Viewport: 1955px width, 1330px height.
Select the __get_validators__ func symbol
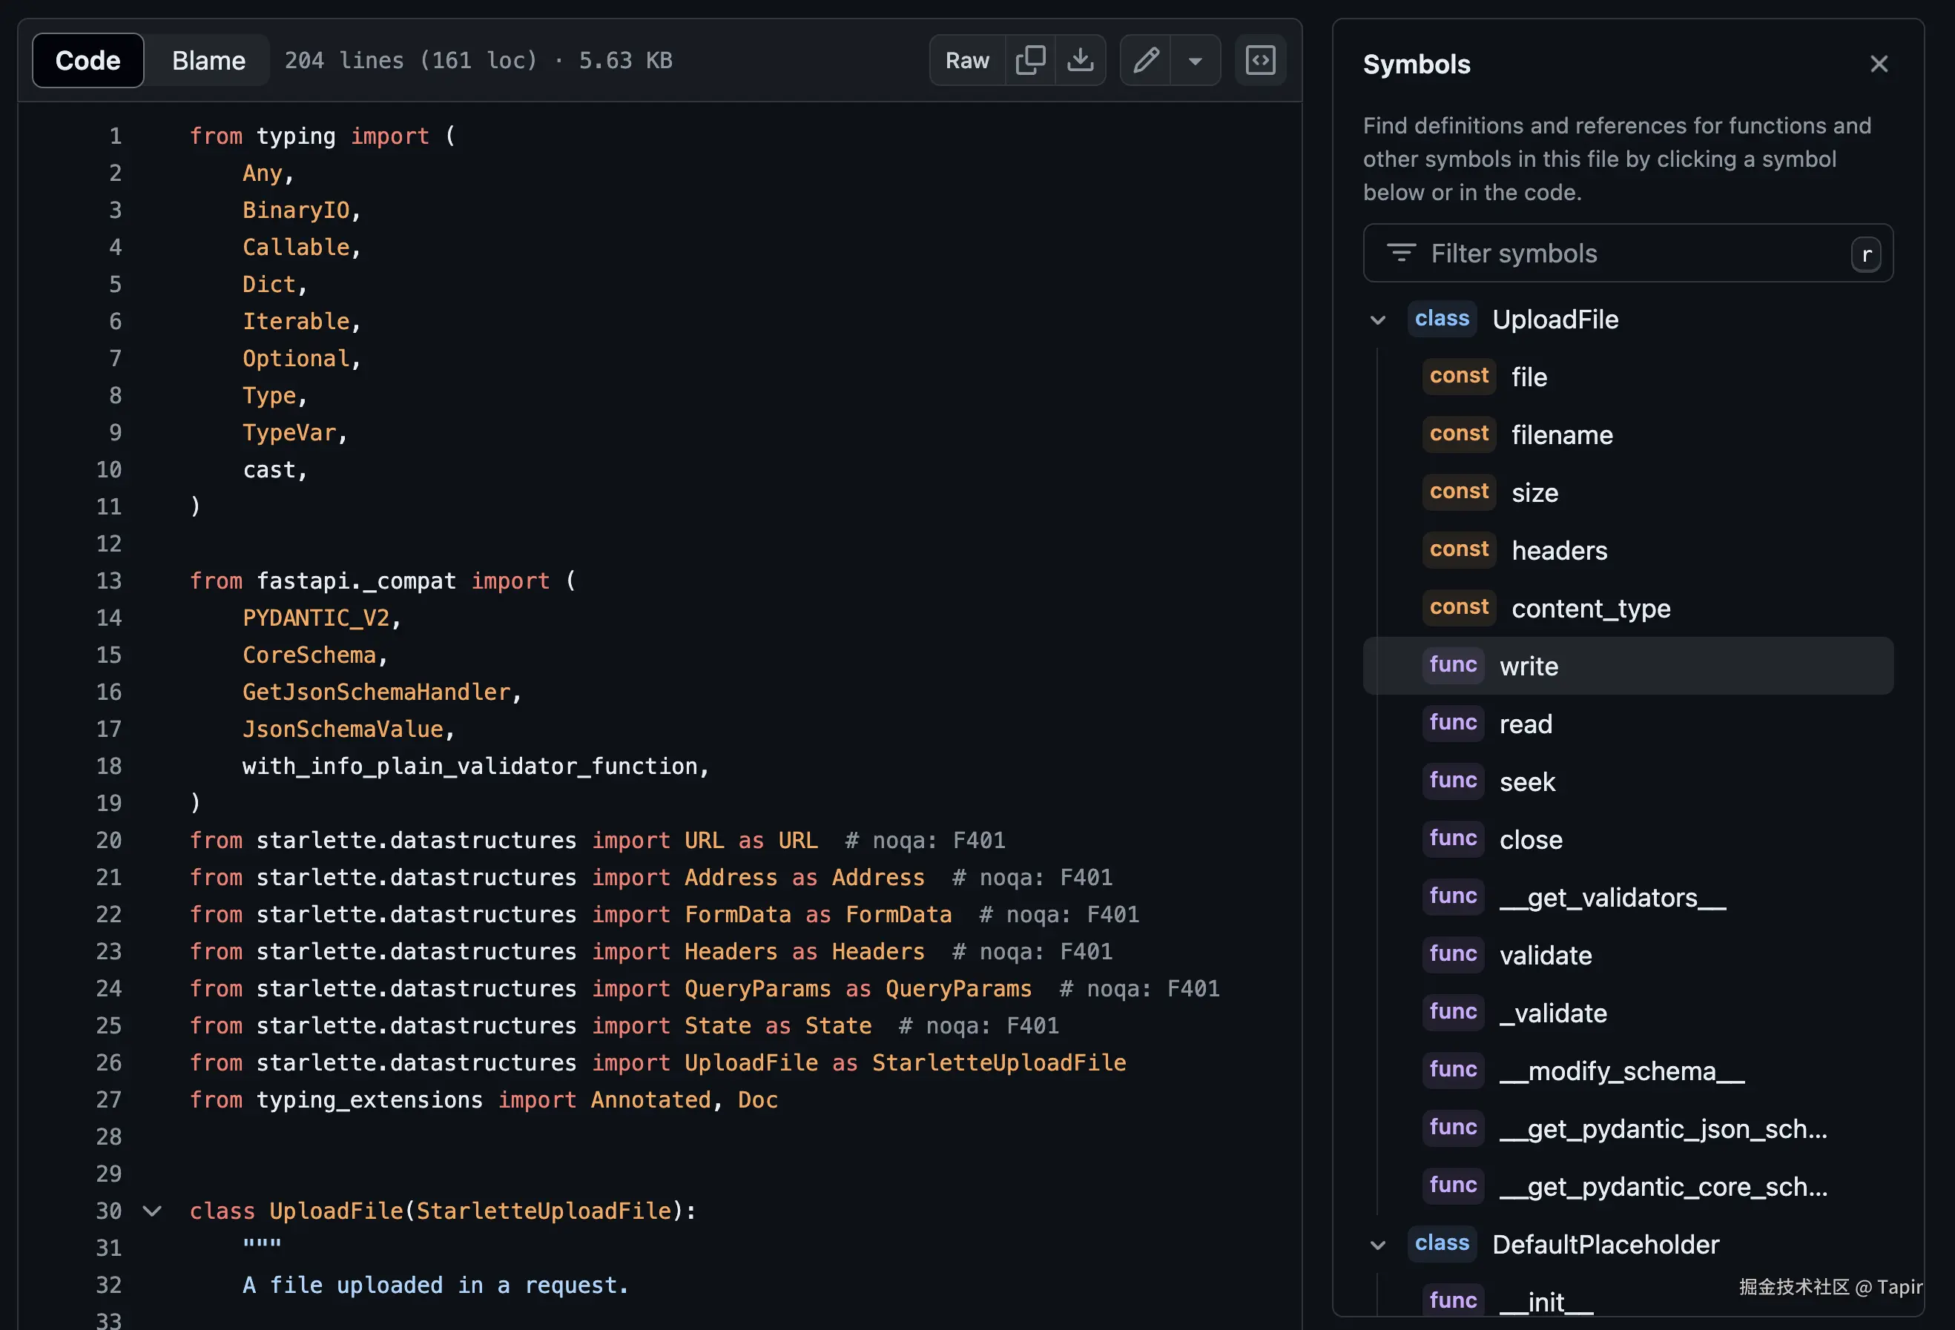1612,898
